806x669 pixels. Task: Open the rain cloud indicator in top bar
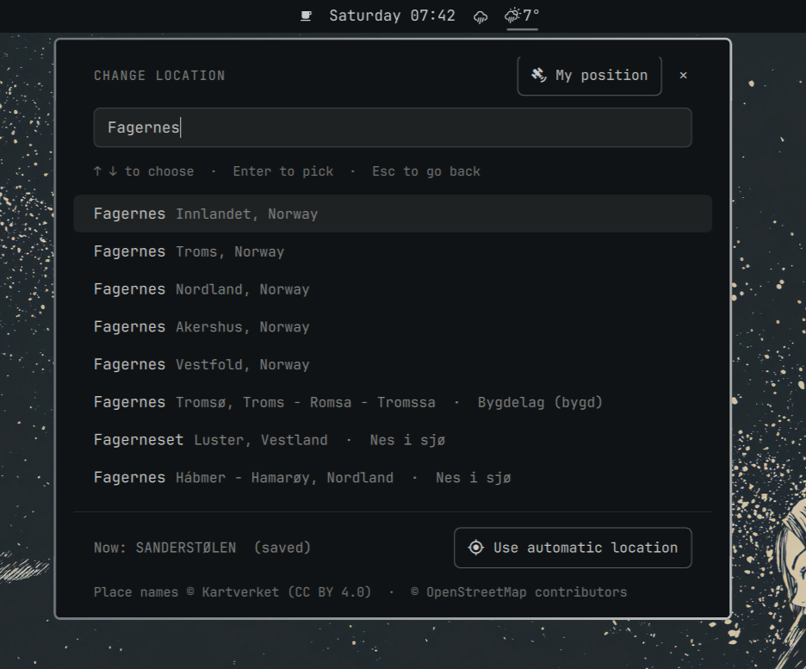point(480,17)
